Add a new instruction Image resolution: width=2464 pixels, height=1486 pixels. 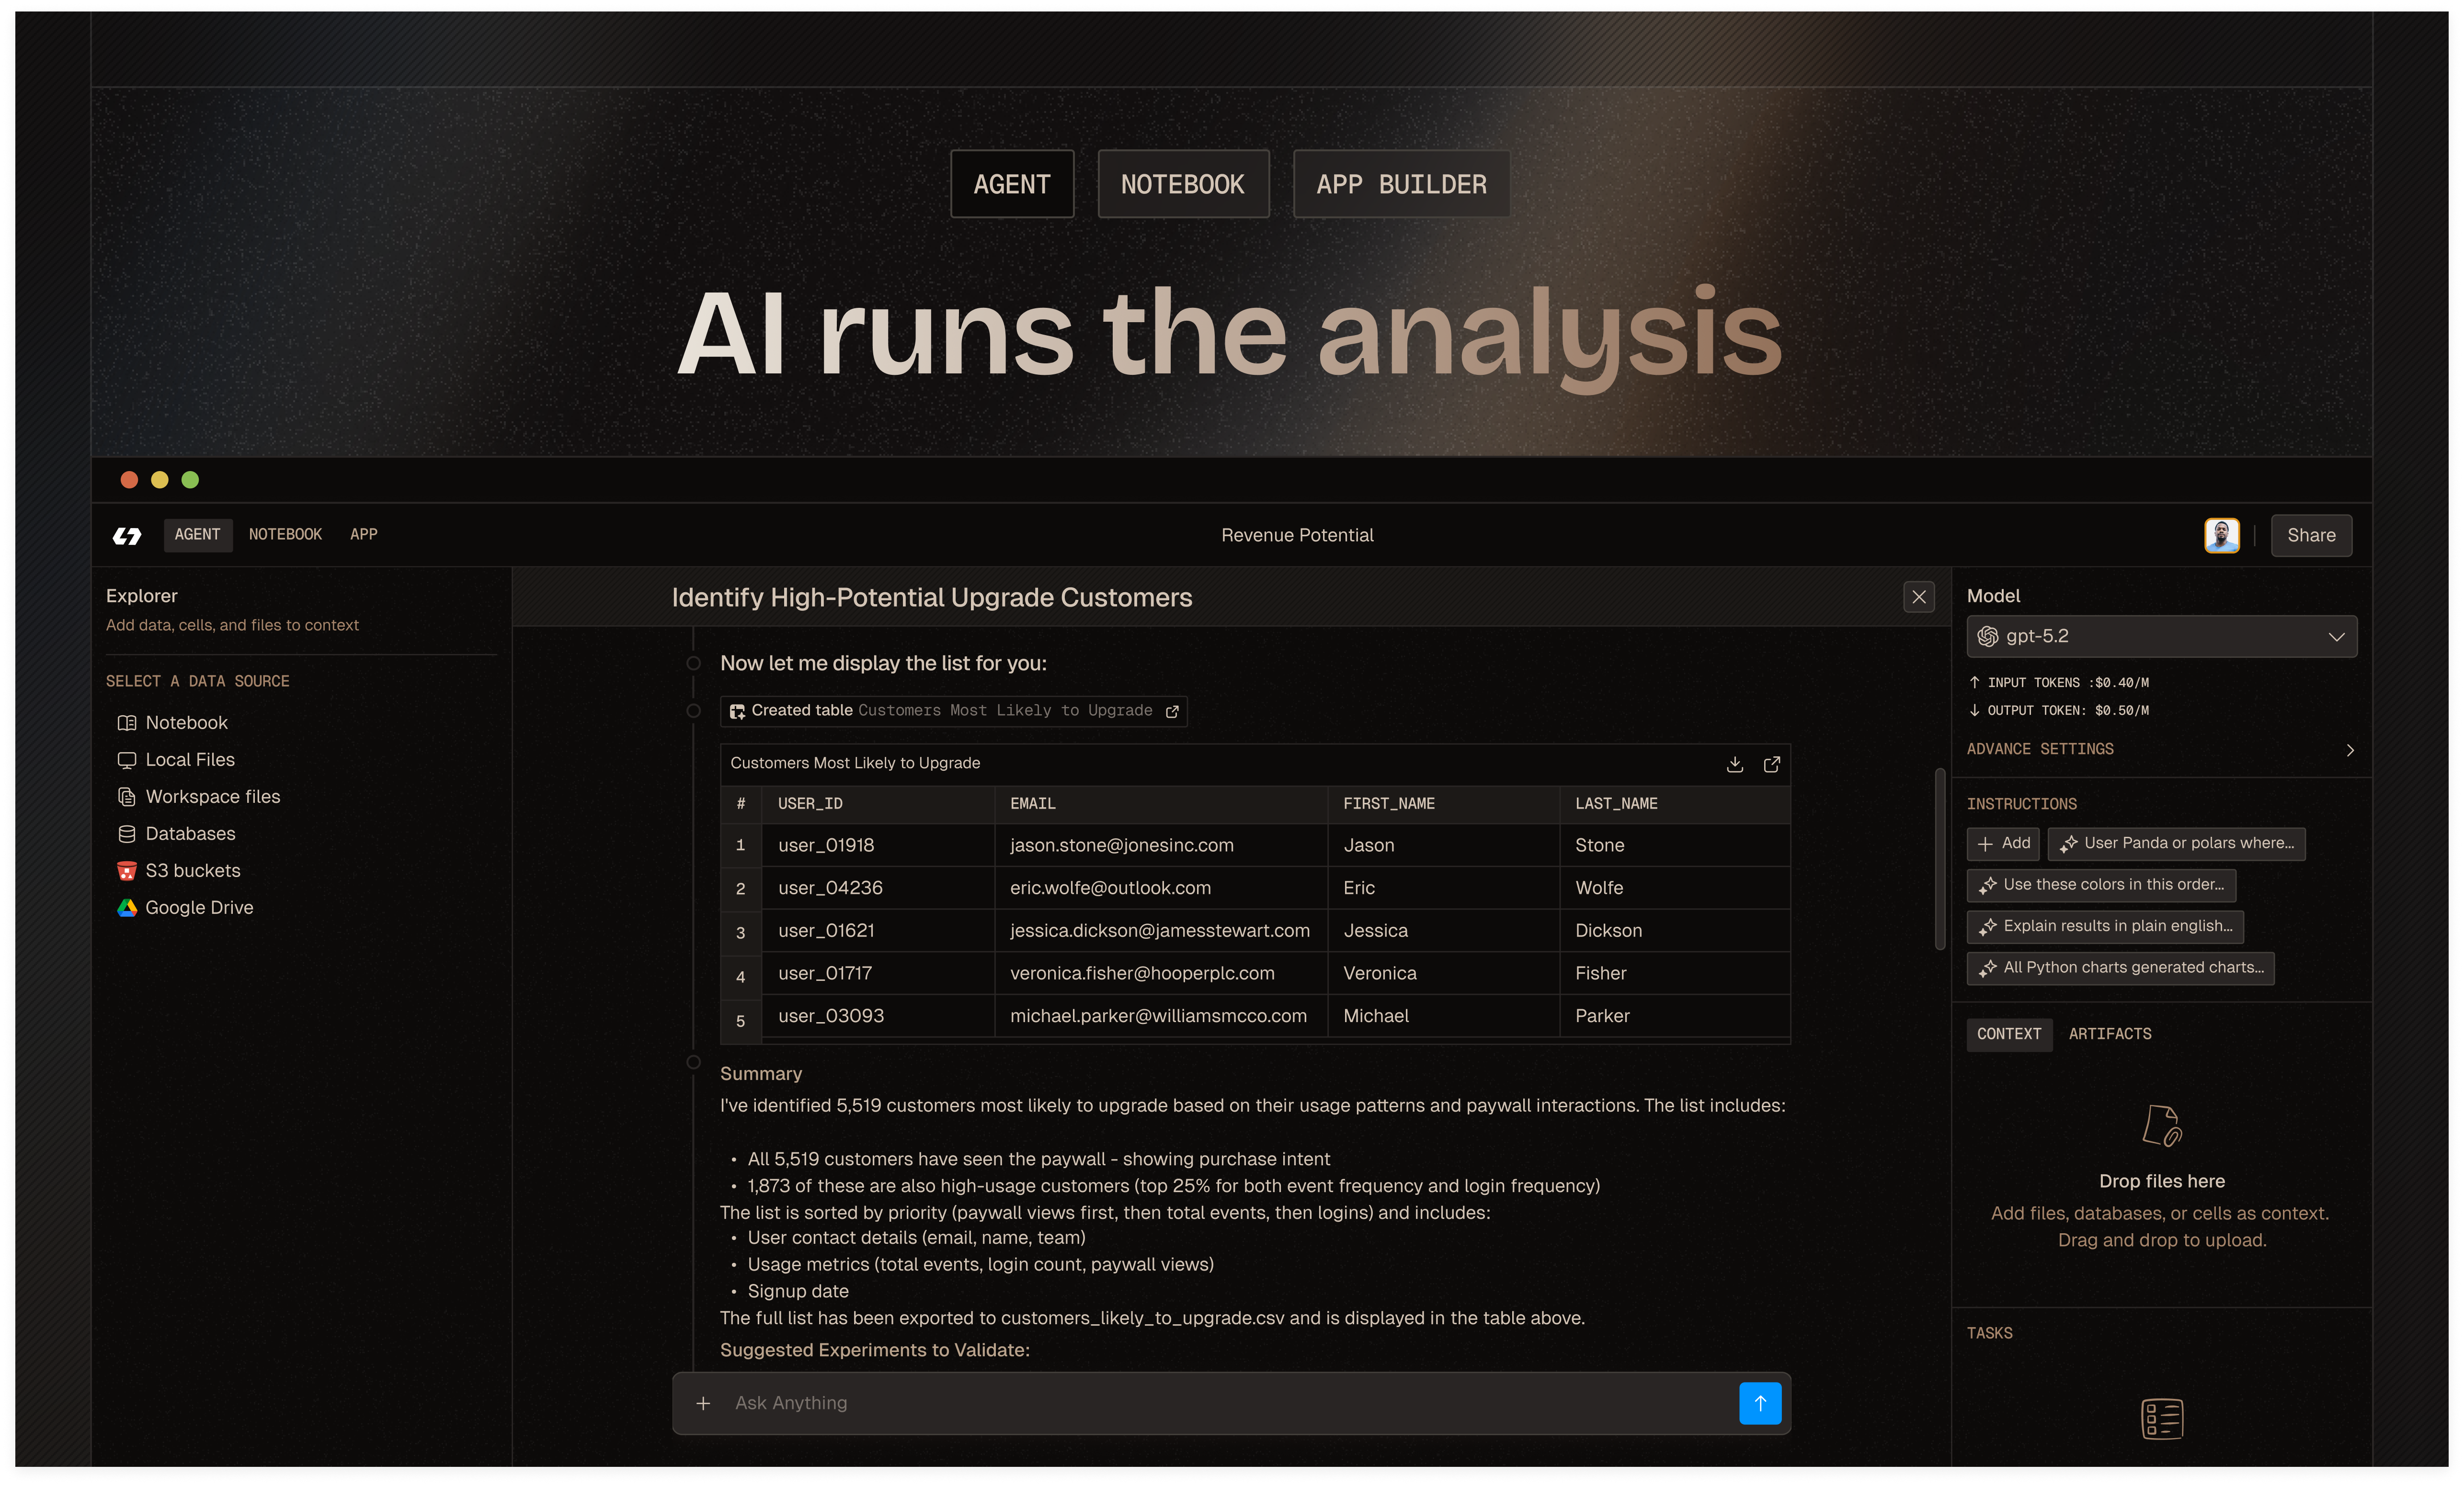point(2002,844)
